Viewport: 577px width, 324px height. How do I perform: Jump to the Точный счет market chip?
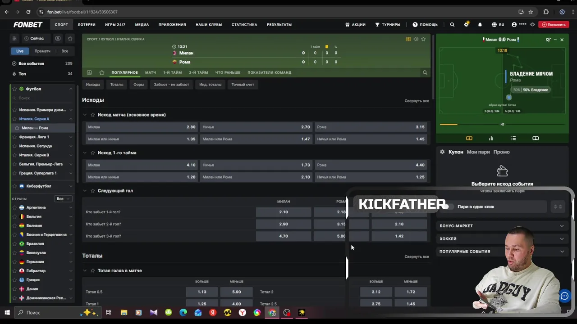coord(243,85)
